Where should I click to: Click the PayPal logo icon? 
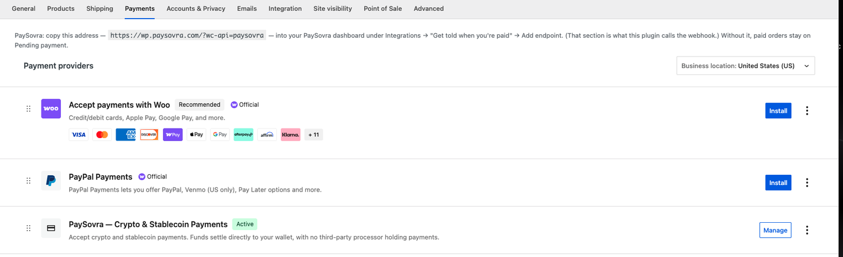pos(51,181)
